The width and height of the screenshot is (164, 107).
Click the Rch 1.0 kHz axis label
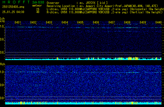pyautogui.click(x=2, y=72)
